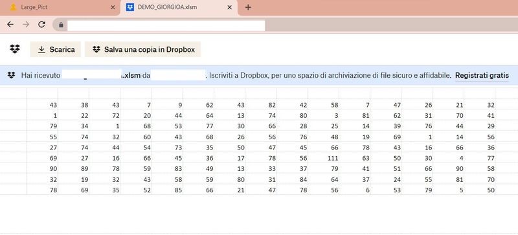This screenshot has height=235, width=518.
Task: Close the DEMO_GIORGIOA.xlsm tab
Action: 230,7
